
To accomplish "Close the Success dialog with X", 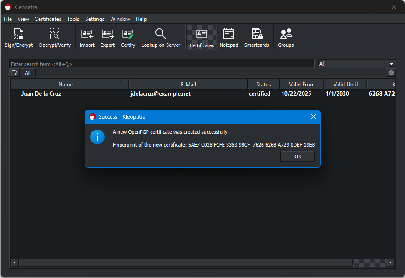I will tap(313, 116).
